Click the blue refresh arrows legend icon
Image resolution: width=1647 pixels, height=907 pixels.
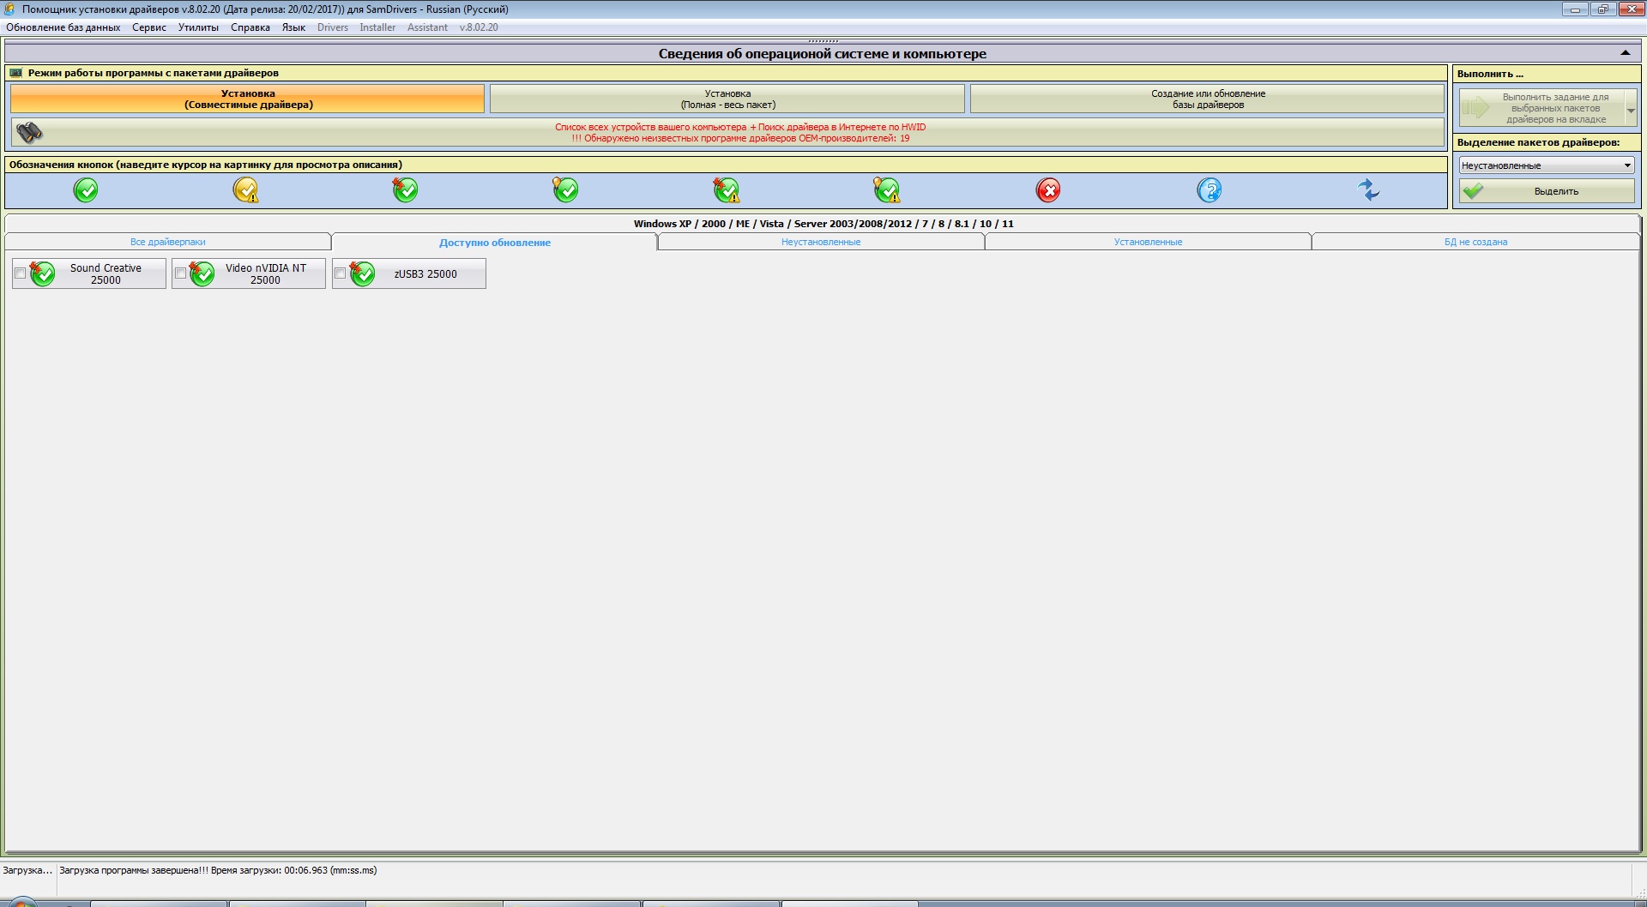1369,189
